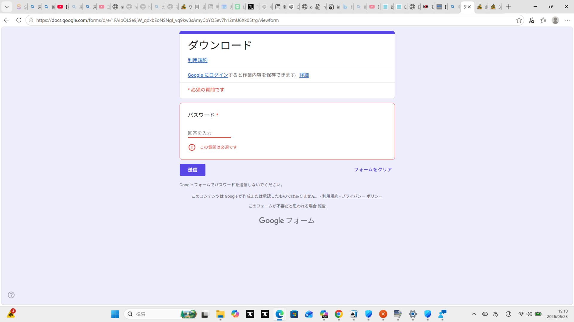This screenshot has width=574, height=322.
Task: Open the プライバシー ポリシー link
Action: click(362, 196)
